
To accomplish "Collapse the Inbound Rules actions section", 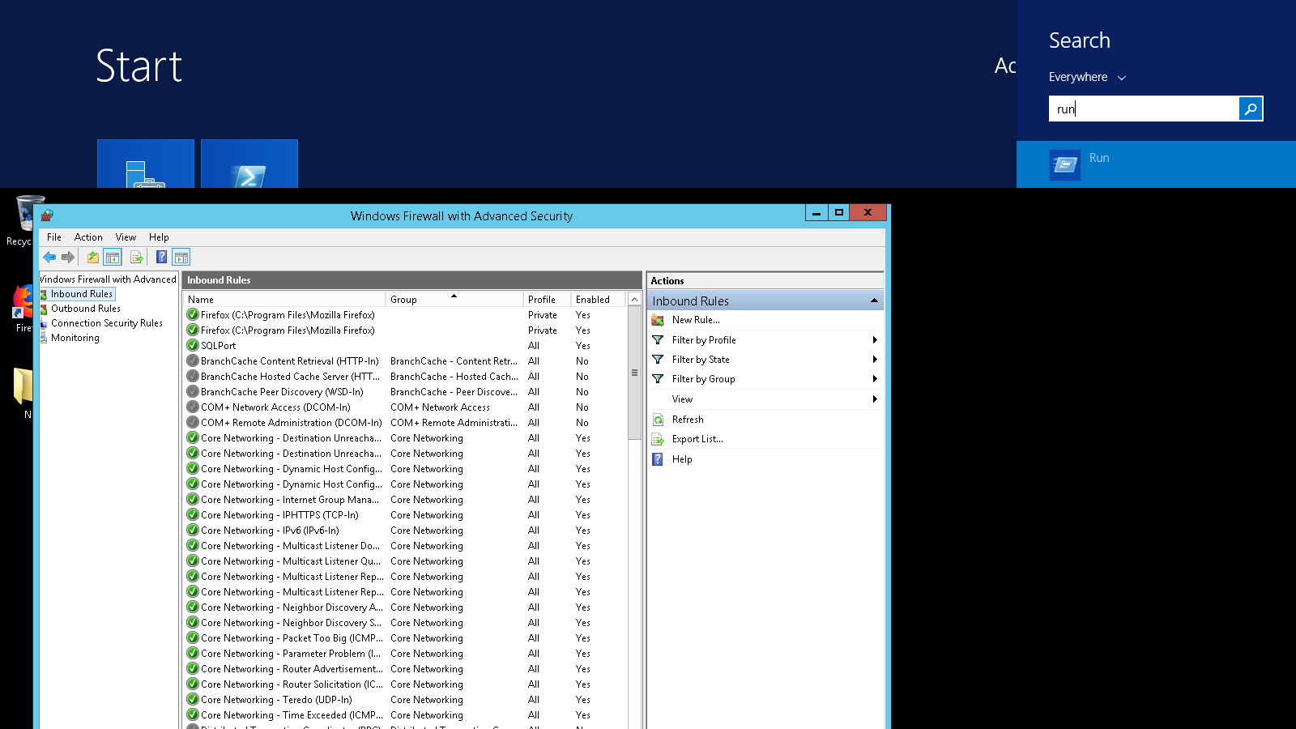I will pos(874,301).
